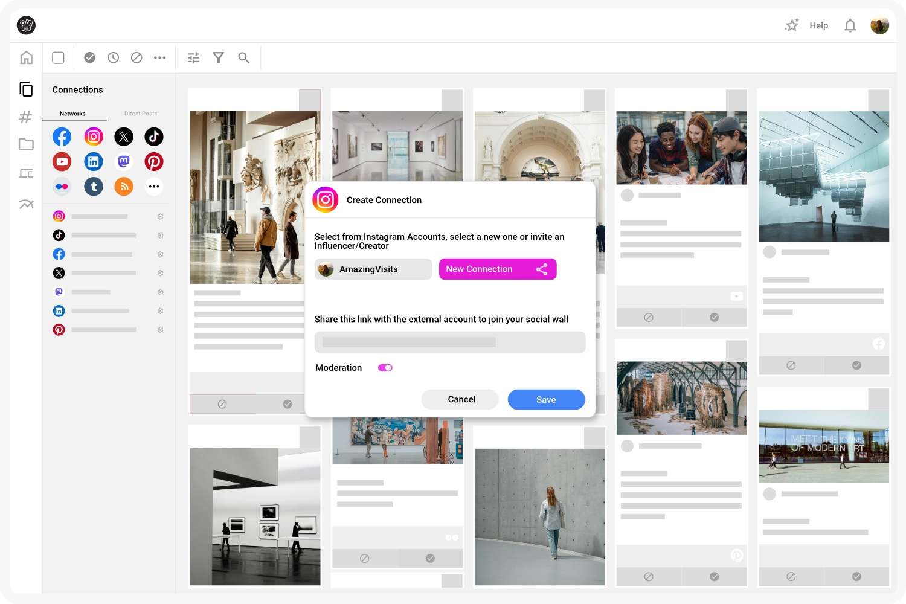This screenshot has width=906, height=604.
Task: Approve the student group post
Action: (714, 318)
